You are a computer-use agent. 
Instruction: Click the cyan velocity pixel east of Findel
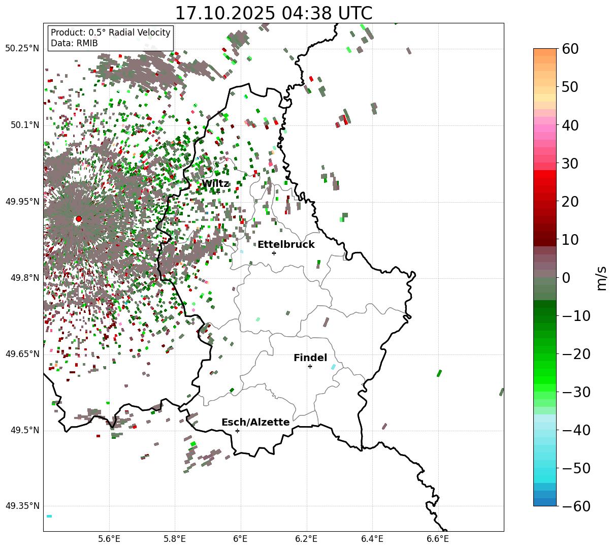[333, 367]
